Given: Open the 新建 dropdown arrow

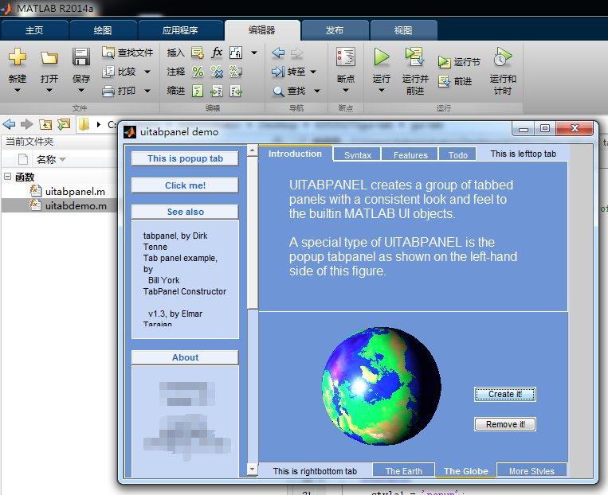Looking at the screenshot, I should coord(17,91).
